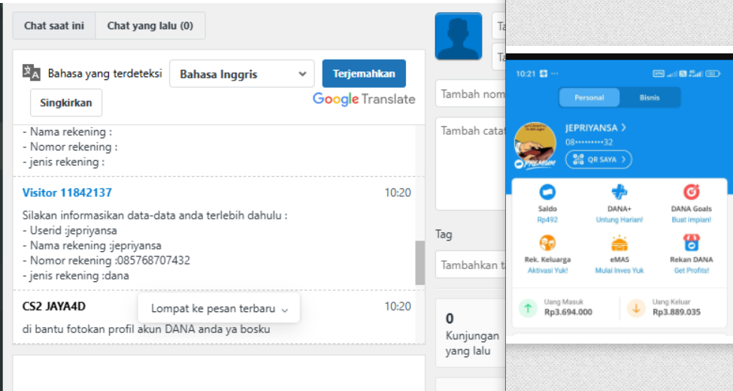Tap the Rek. Keluarga icon
This screenshot has width=733, height=391.
[x=547, y=243]
